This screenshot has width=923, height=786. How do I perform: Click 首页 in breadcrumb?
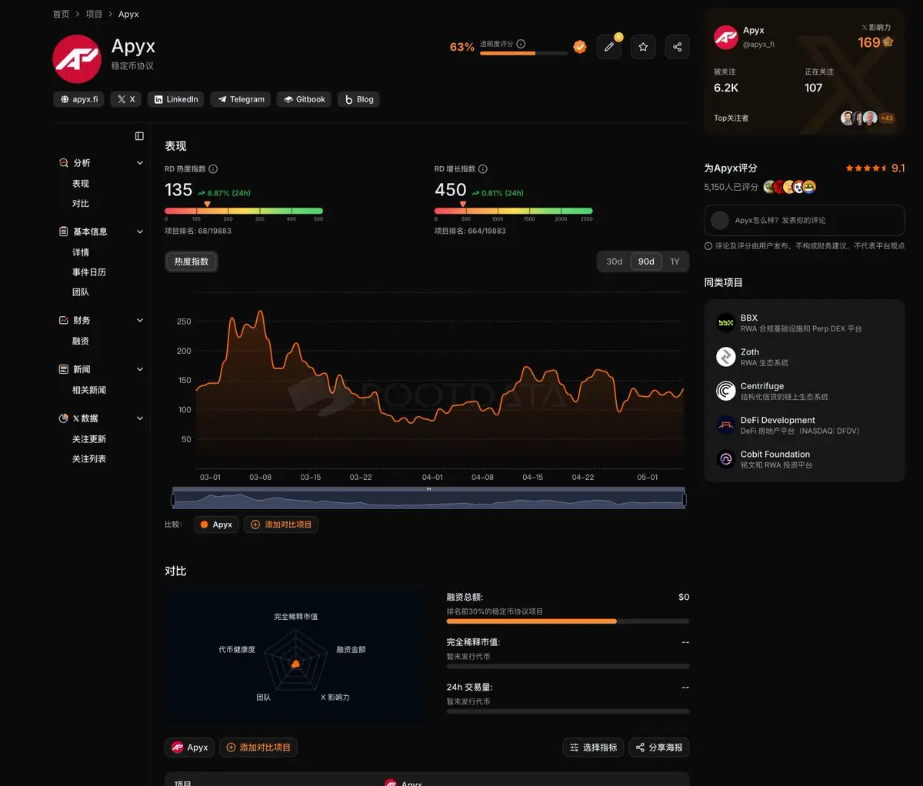pos(61,14)
